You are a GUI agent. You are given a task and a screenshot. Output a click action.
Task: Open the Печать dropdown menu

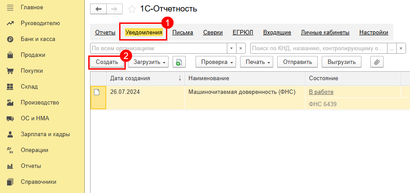[x=257, y=62]
